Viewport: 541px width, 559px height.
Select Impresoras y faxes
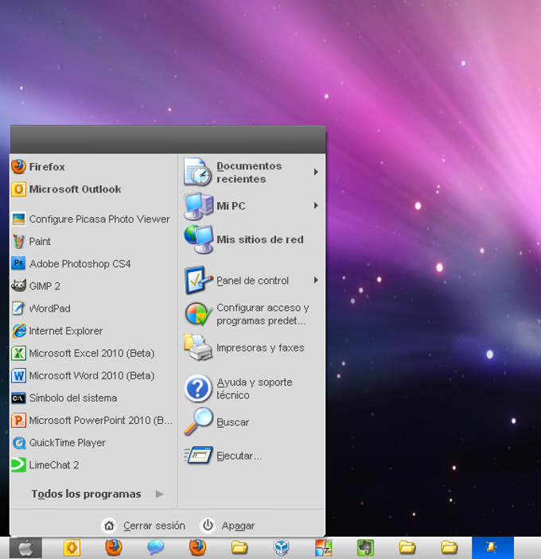(x=259, y=347)
